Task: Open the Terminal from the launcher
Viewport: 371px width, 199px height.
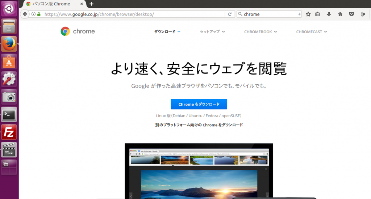Action: (9, 115)
